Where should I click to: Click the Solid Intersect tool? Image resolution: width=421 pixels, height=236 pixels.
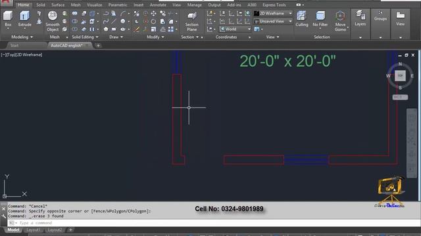coord(74,29)
